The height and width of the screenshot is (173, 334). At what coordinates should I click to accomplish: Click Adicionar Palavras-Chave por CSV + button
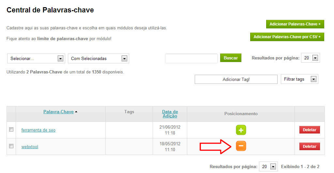287,37
